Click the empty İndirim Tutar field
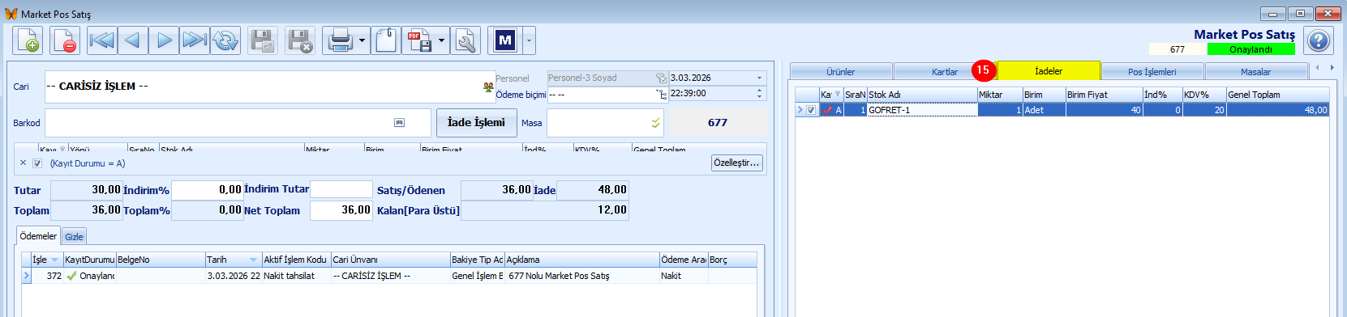The height and width of the screenshot is (317, 1347). point(341,190)
